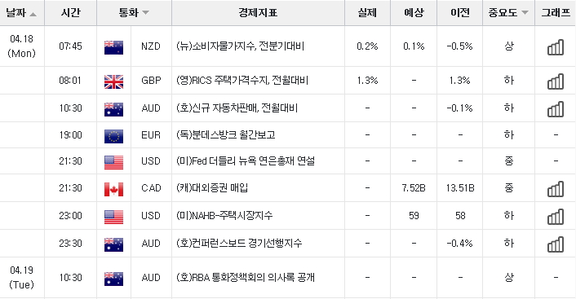The image size is (576, 299).
Task: Click the 경제지표 column header
Action: [258, 13]
